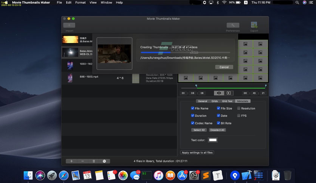The image size is (316, 183).
Task: Switch to the Grid Text tab
Action: tap(227, 101)
